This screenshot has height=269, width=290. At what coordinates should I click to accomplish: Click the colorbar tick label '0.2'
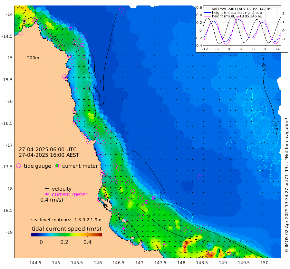click(x=64, y=242)
